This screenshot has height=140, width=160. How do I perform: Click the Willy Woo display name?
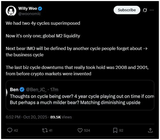point(27,8)
